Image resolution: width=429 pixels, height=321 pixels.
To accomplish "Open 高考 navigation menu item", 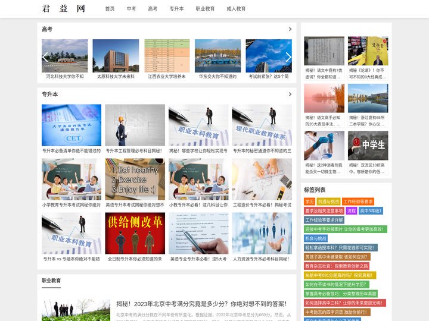I will pyautogui.click(x=153, y=9).
